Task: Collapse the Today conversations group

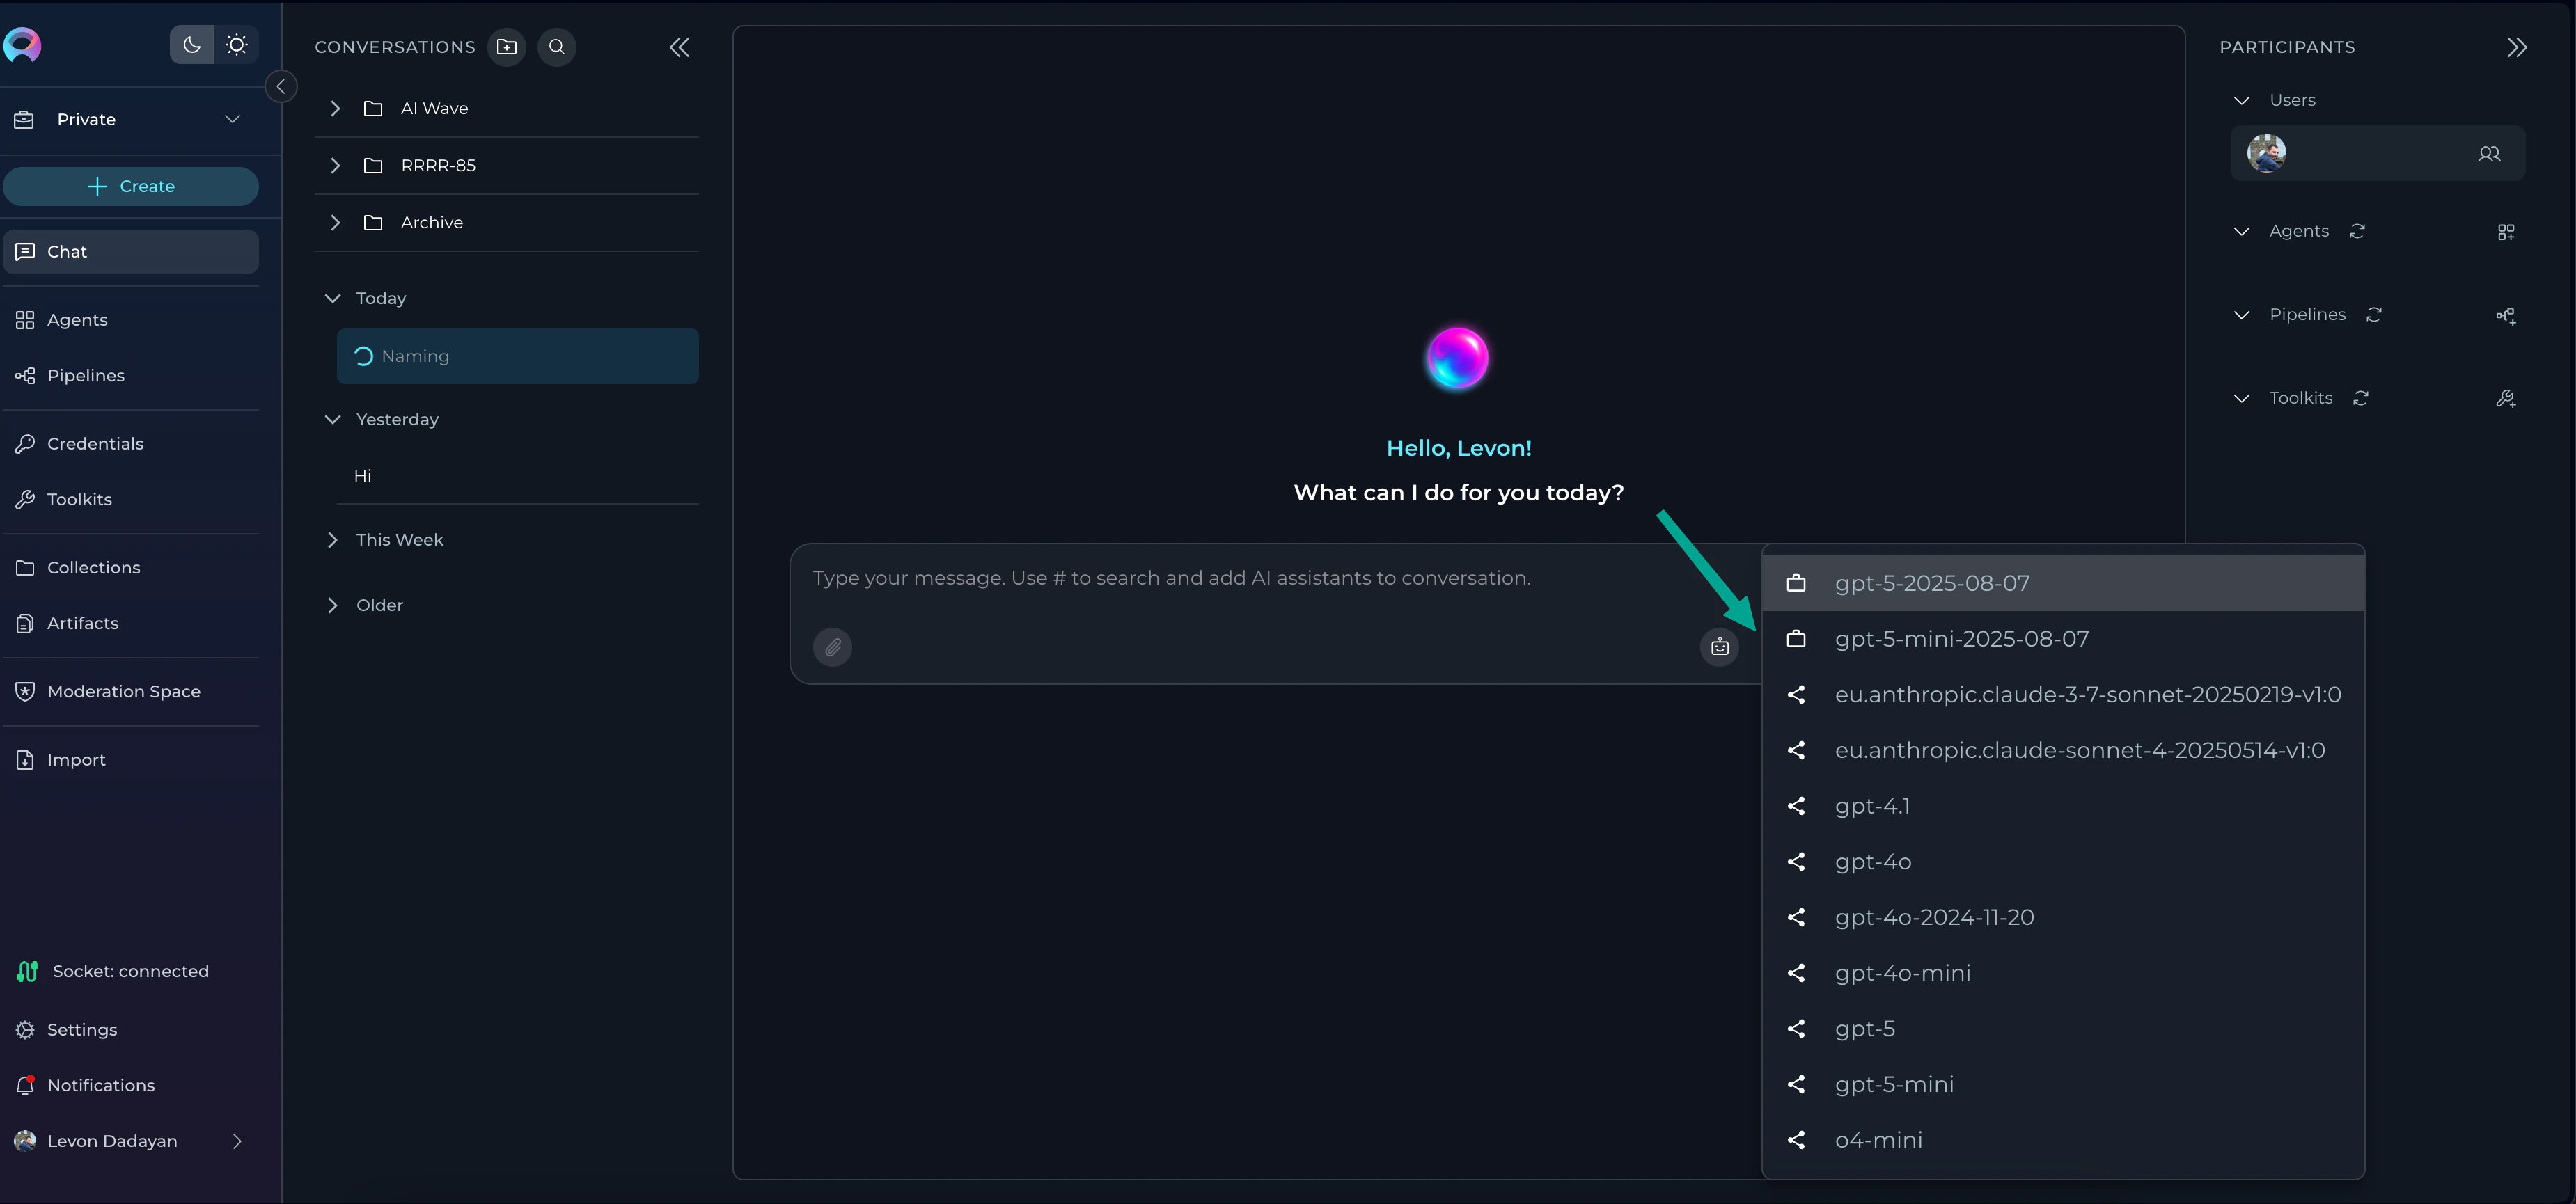Action: pyautogui.click(x=333, y=298)
